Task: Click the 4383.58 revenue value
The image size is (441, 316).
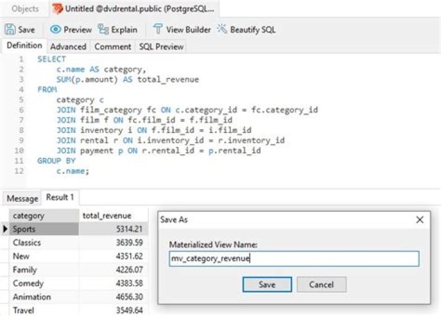Action: click(129, 283)
